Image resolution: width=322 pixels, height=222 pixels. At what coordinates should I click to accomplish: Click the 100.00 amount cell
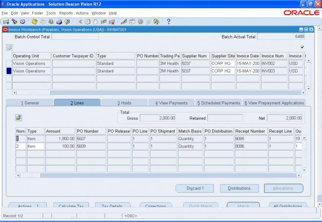[60, 146]
